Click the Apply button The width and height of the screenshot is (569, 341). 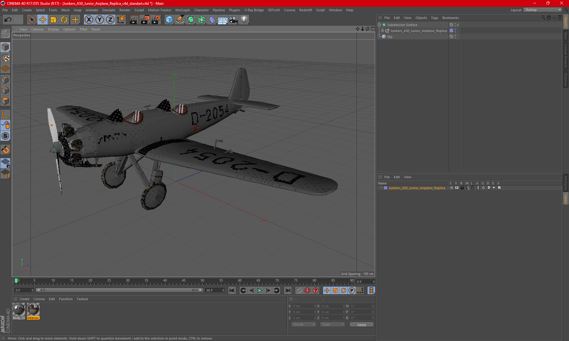click(362, 325)
